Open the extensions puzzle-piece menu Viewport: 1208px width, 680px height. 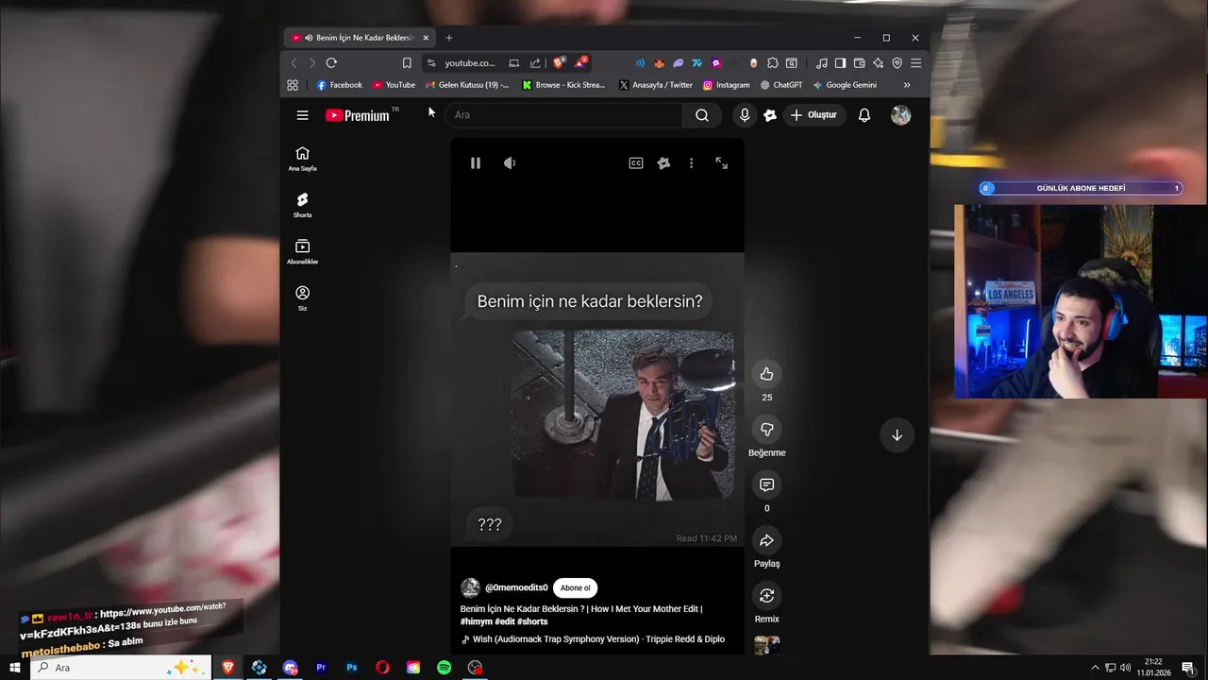773,63
